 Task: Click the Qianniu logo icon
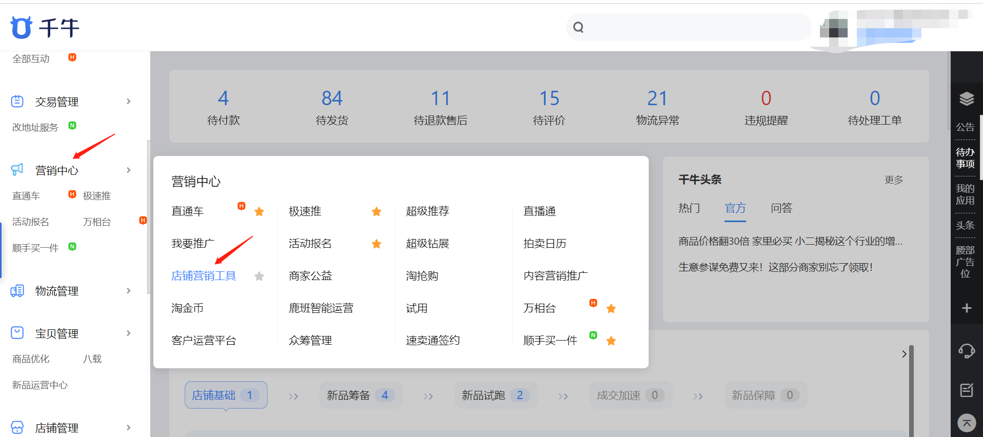click(x=21, y=27)
